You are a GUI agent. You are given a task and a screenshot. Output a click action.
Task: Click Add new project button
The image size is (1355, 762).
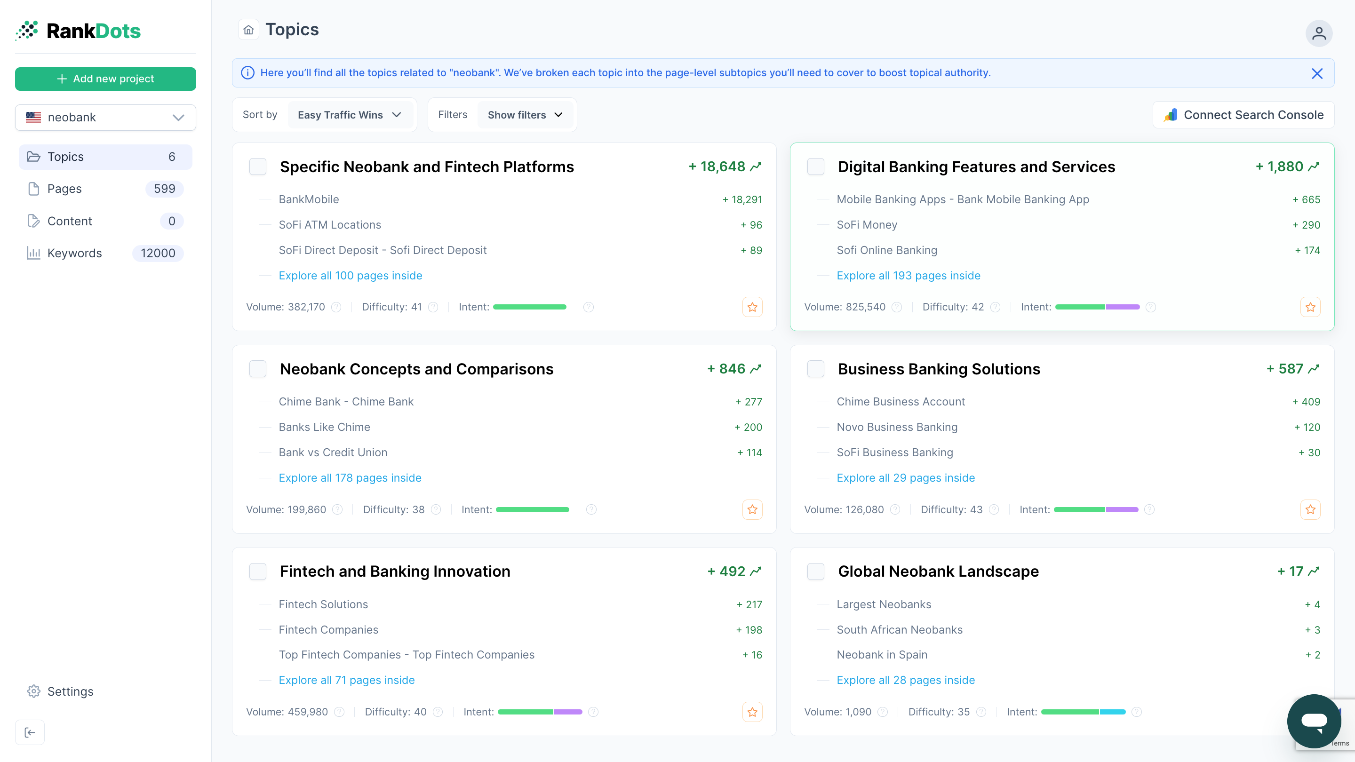(x=105, y=79)
